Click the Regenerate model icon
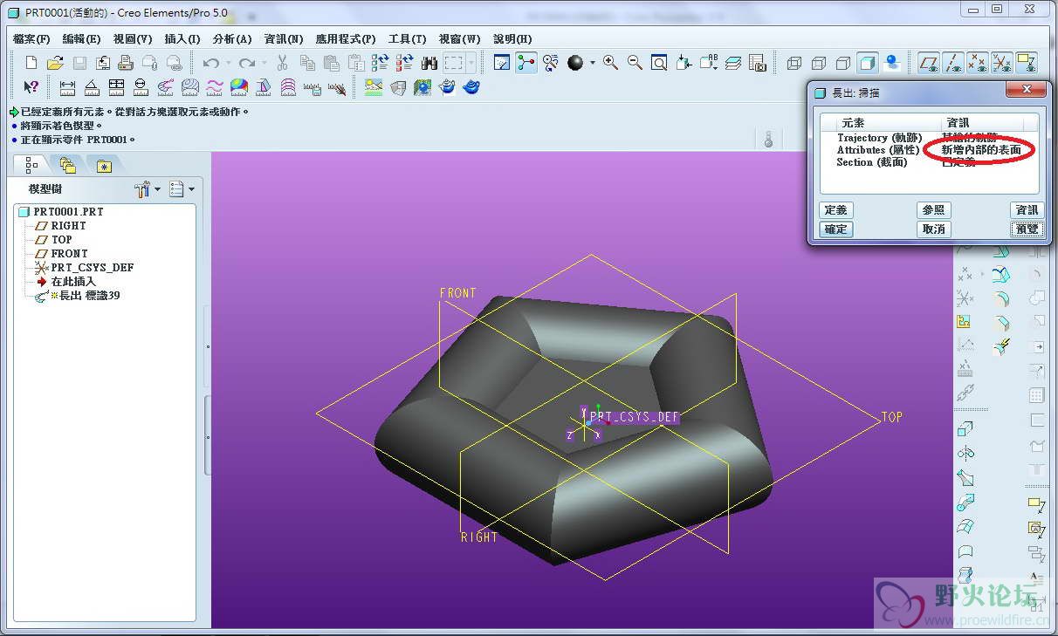Viewport: 1058px width, 636px height. point(380,63)
